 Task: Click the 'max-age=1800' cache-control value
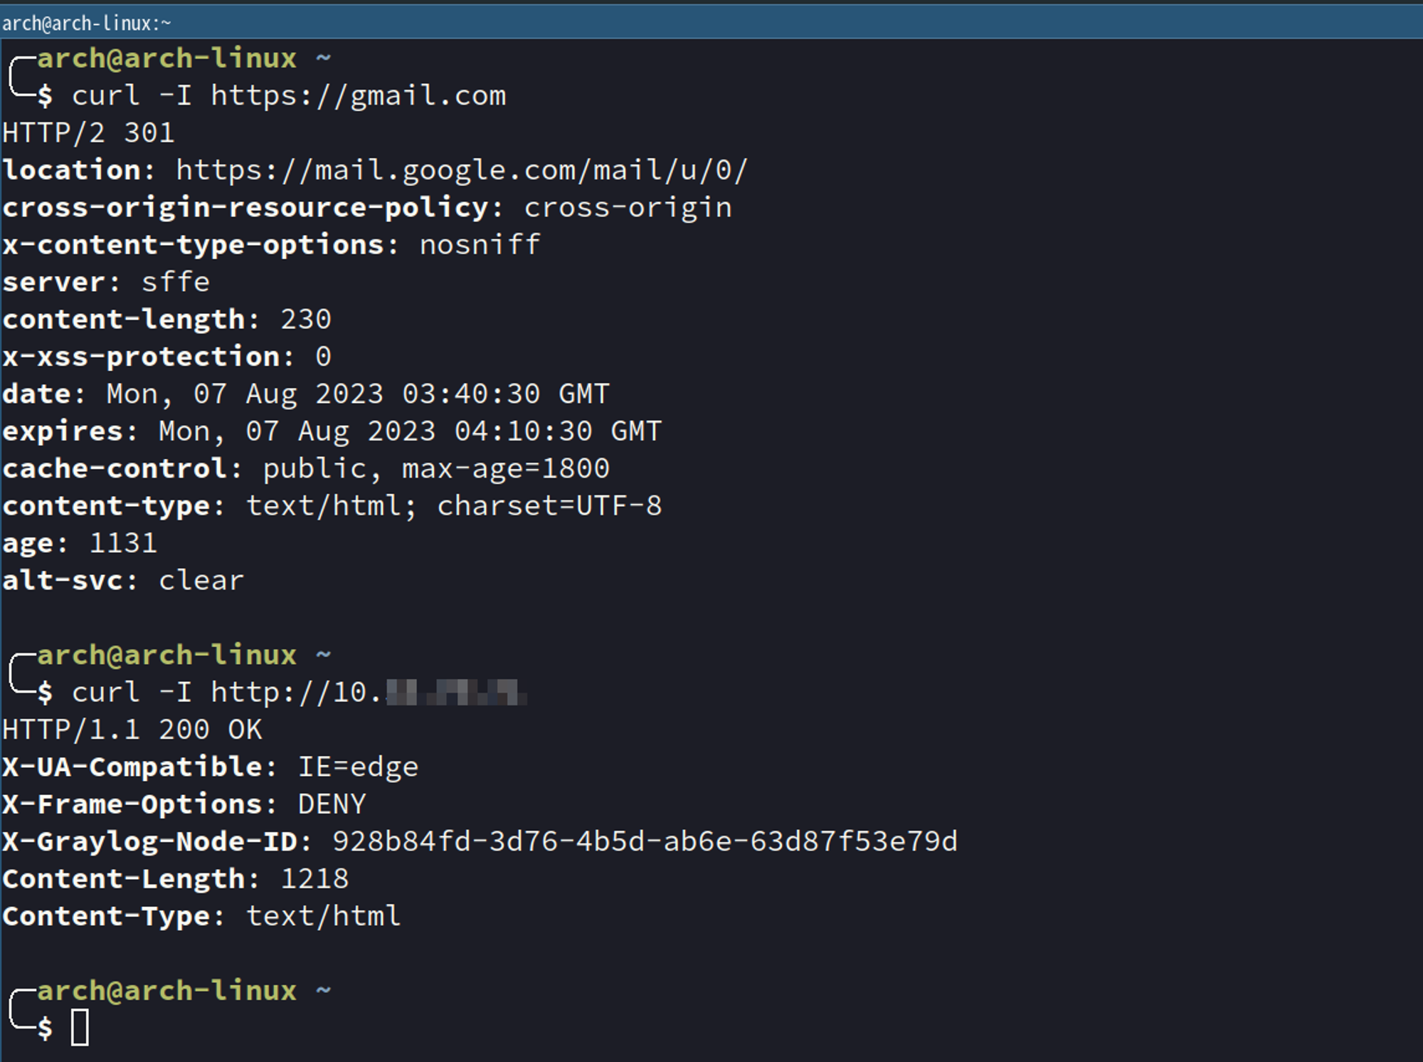click(x=505, y=469)
